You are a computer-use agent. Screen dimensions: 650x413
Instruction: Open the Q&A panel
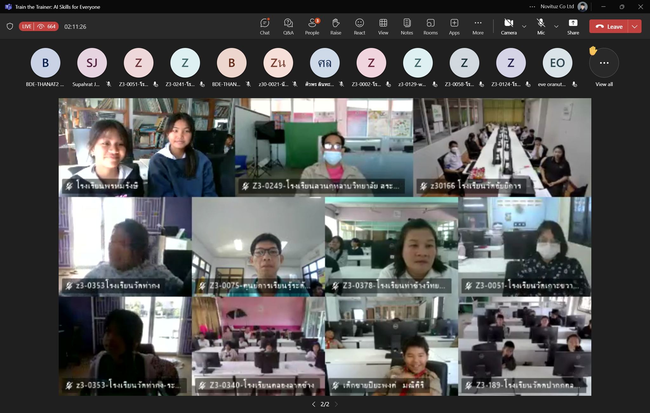288,26
